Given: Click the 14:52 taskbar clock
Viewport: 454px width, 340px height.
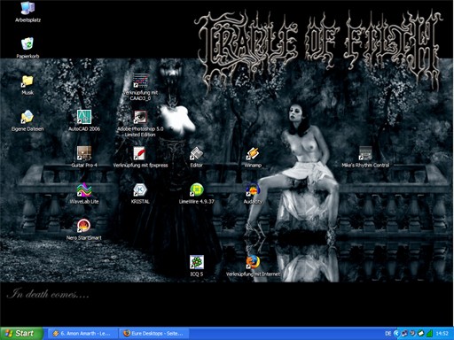Looking at the screenshot, I should 442,334.
